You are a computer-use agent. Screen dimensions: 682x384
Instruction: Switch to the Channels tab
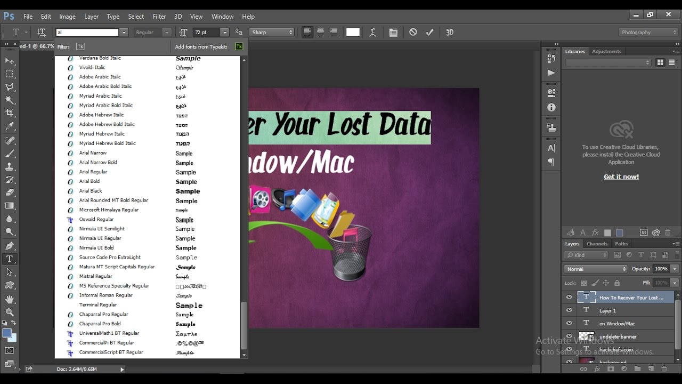[x=597, y=244]
